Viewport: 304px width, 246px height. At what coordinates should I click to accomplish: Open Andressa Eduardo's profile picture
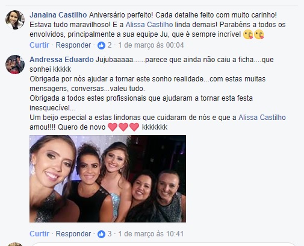(x=15, y=65)
